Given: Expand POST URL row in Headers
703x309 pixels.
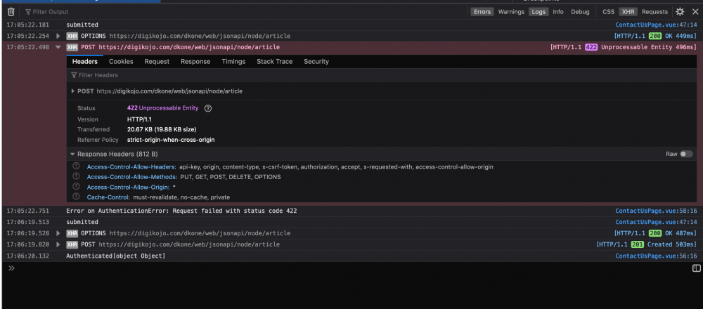Looking at the screenshot, I should 74,91.
